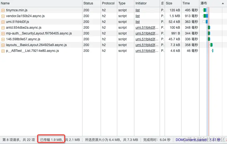This screenshot has width=227, height=144.
Task: Select the layouts__BasicLayout.264925a9.async.js request name
Action: pos(36,45)
